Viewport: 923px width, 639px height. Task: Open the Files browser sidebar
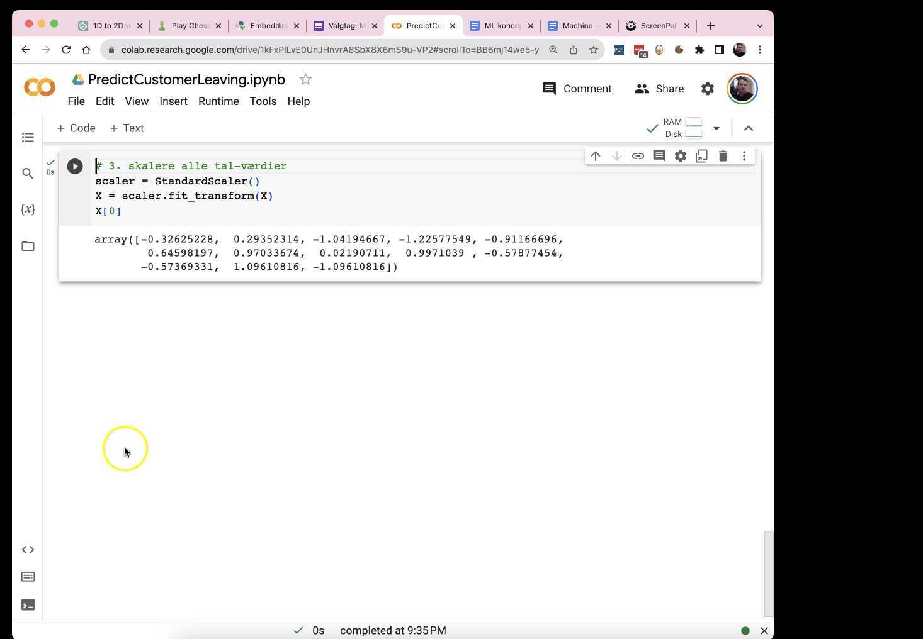[28, 246]
